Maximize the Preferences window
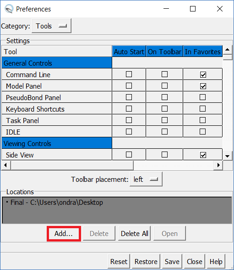Screen dimensions: 234x270 (193, 9)
